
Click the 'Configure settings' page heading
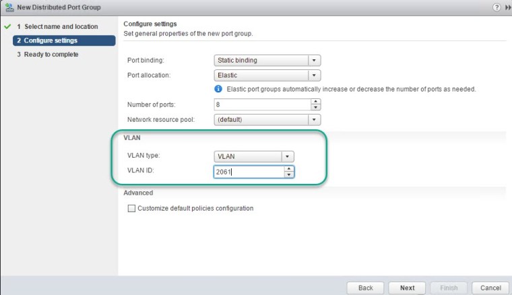tap(150, 24)
